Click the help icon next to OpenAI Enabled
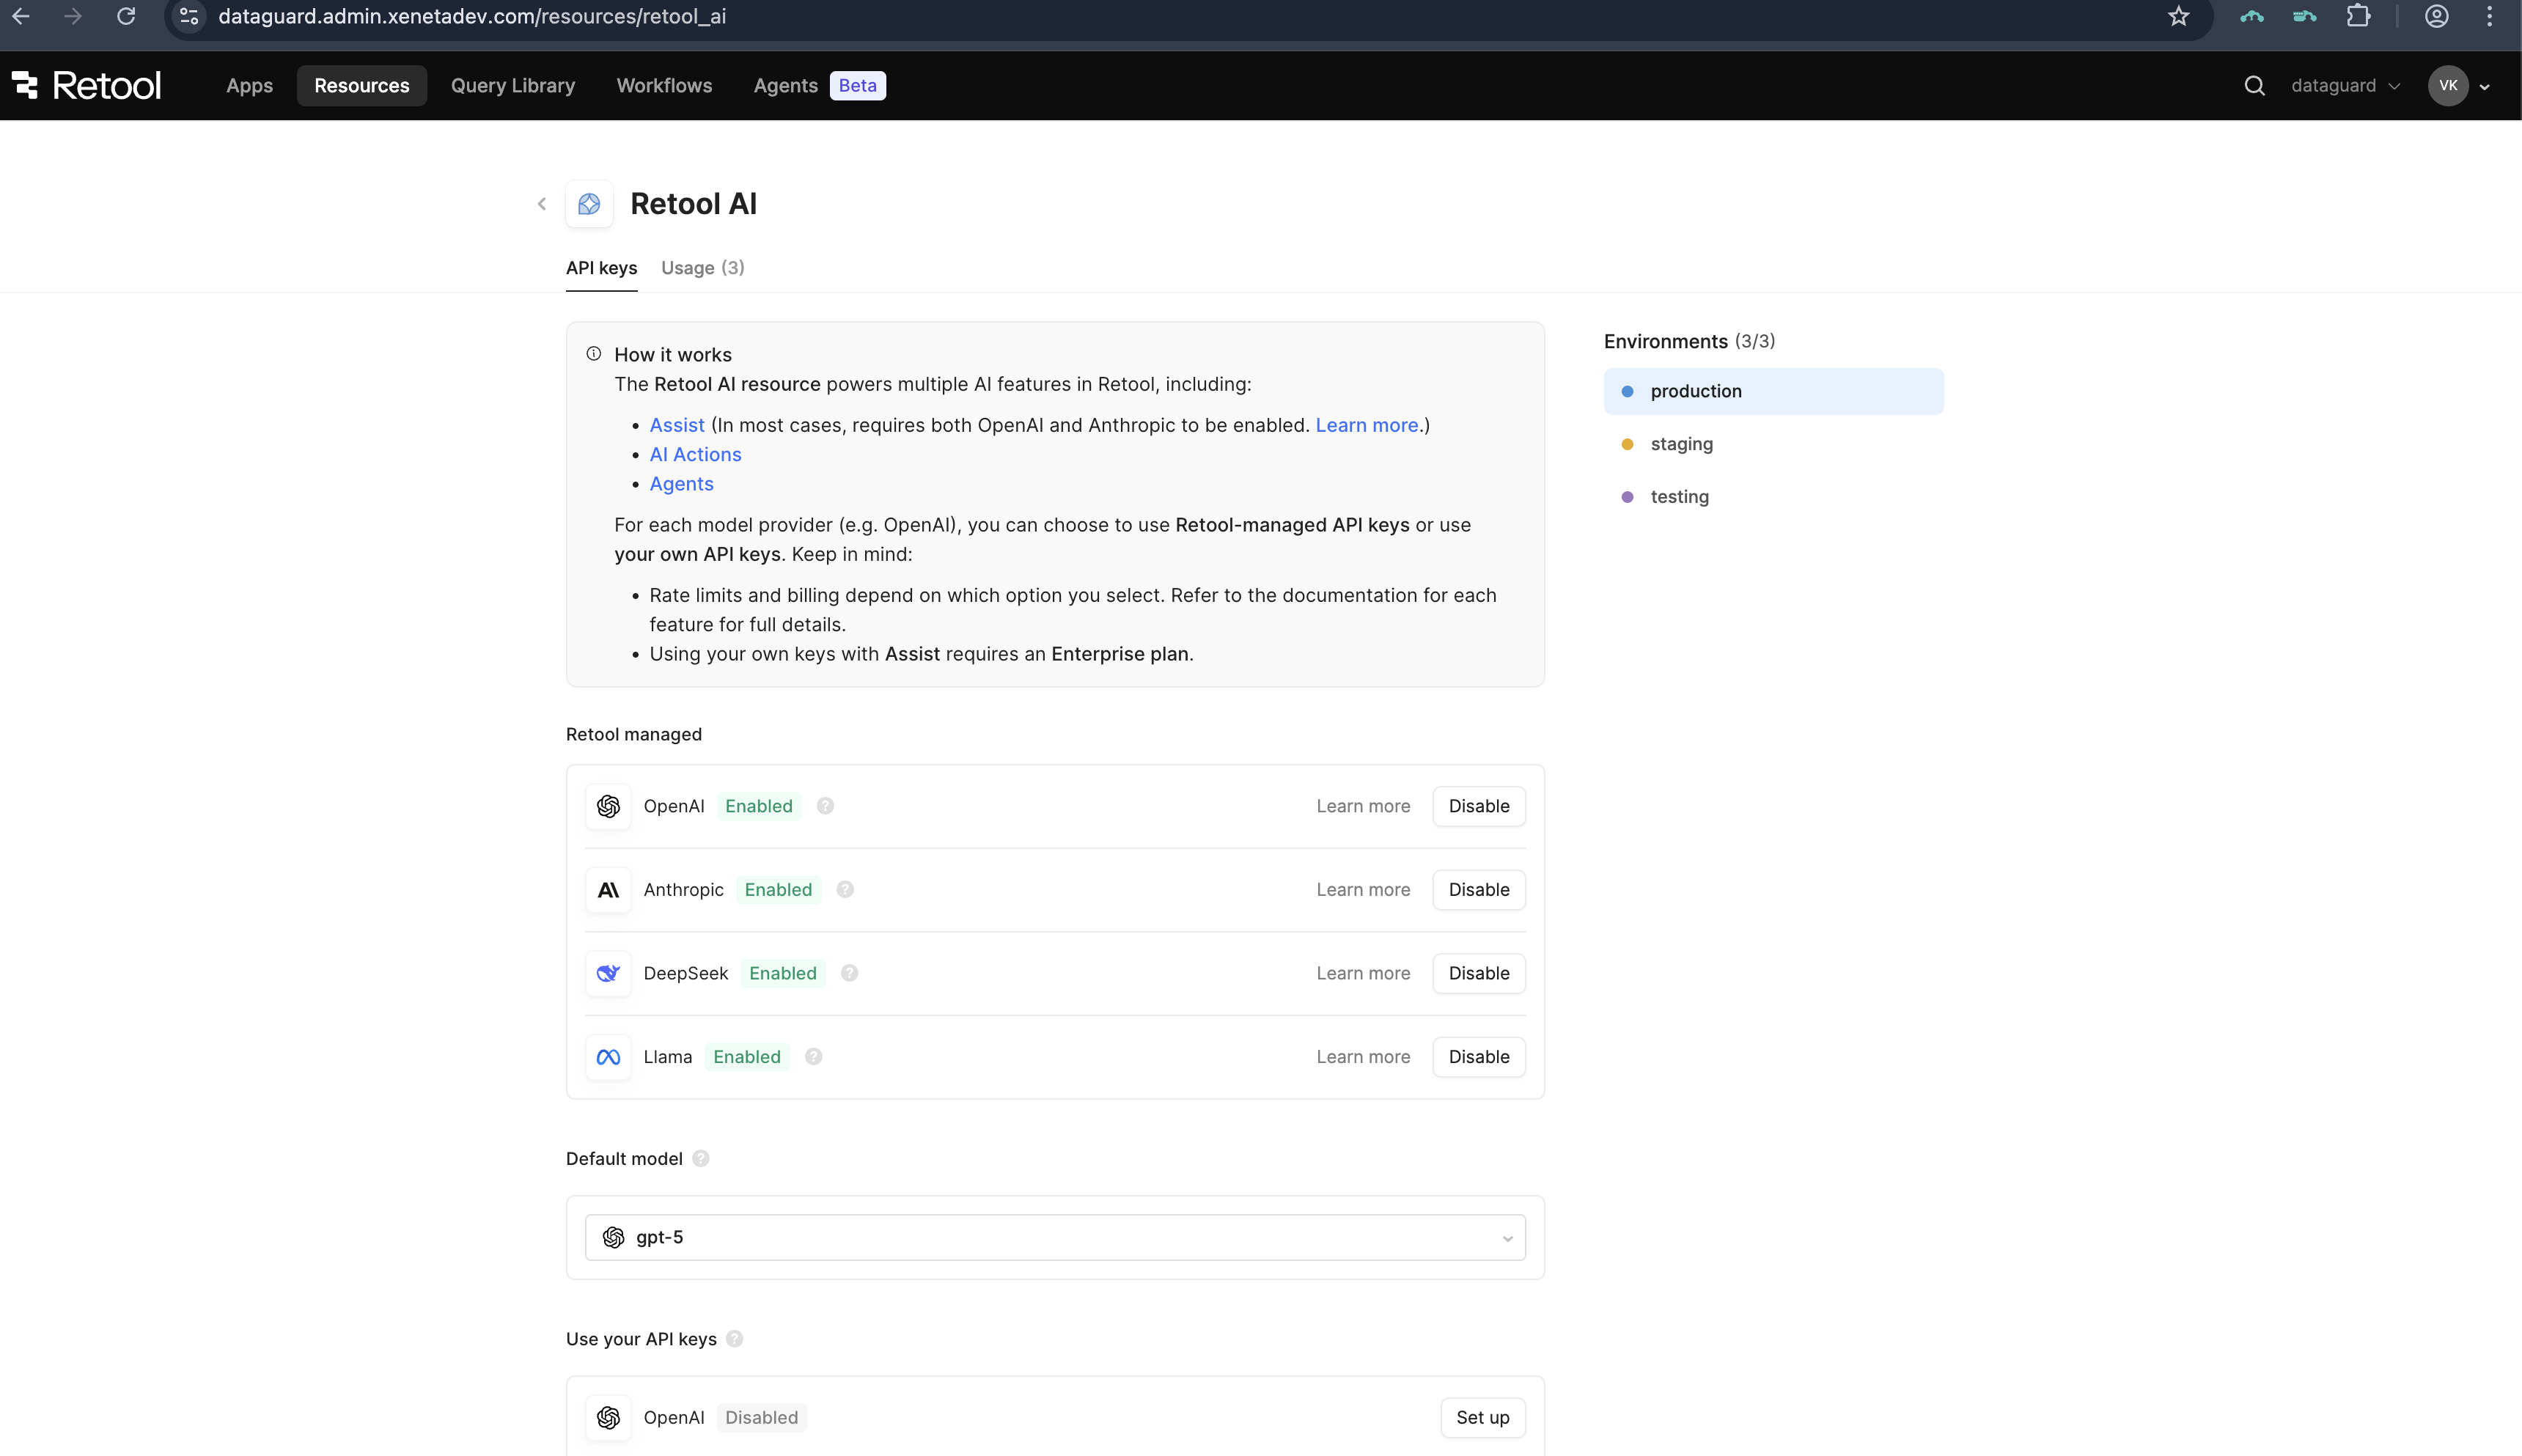2522x1456 pixels. [825, 806]
